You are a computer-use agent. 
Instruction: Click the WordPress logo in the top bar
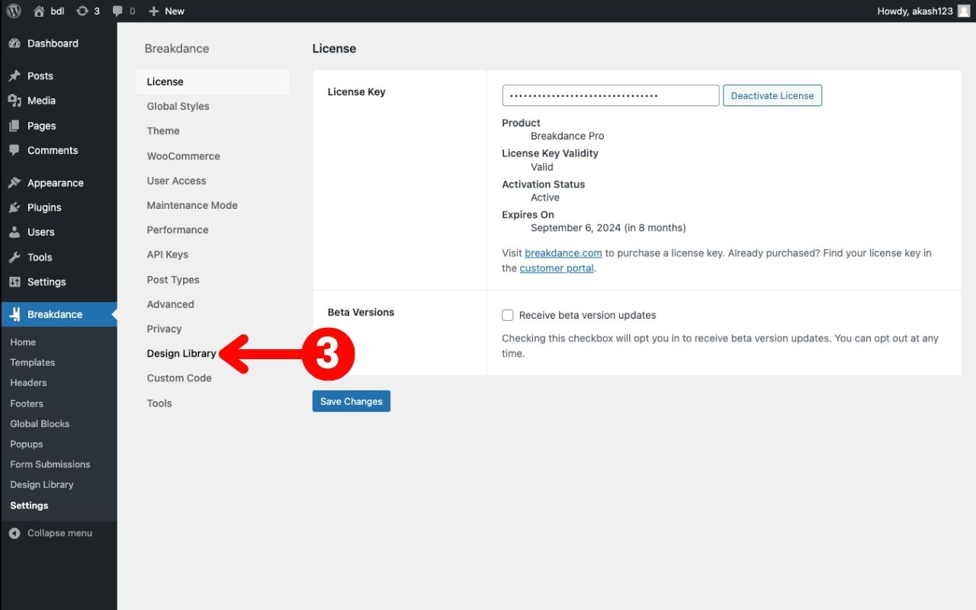[14, 11]
